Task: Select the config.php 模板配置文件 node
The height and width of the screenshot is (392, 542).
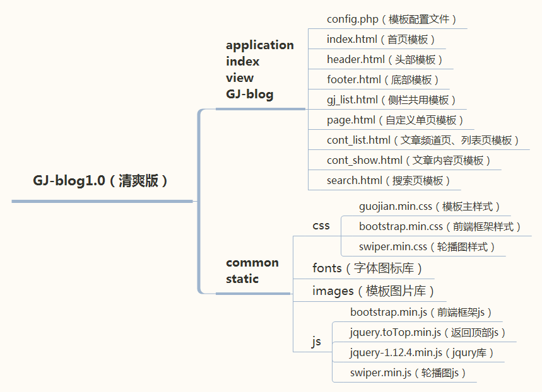Action: pyautogui.click(x=392, y=19)
